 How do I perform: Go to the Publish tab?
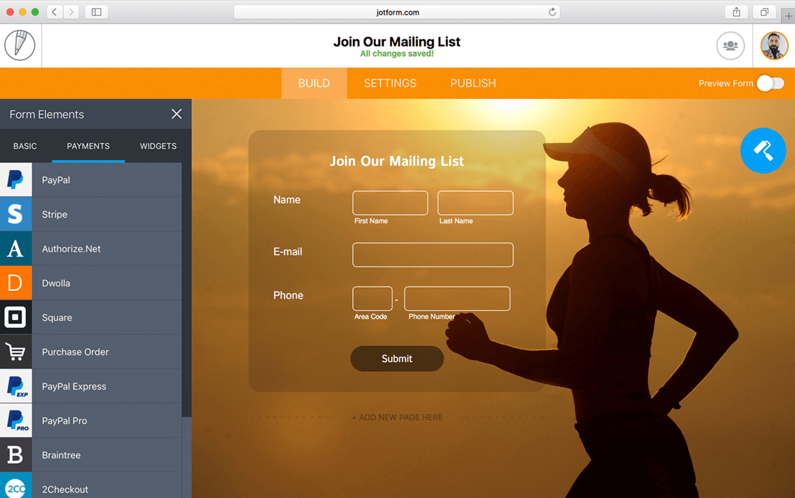[x=473, y=84]
